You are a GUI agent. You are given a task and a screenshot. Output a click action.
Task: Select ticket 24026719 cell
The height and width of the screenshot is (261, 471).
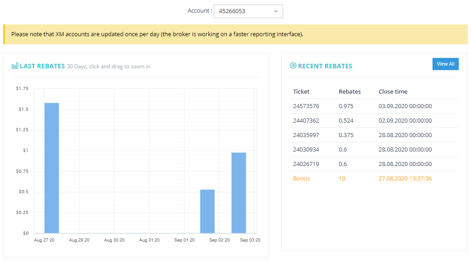(x=306, y=164)
